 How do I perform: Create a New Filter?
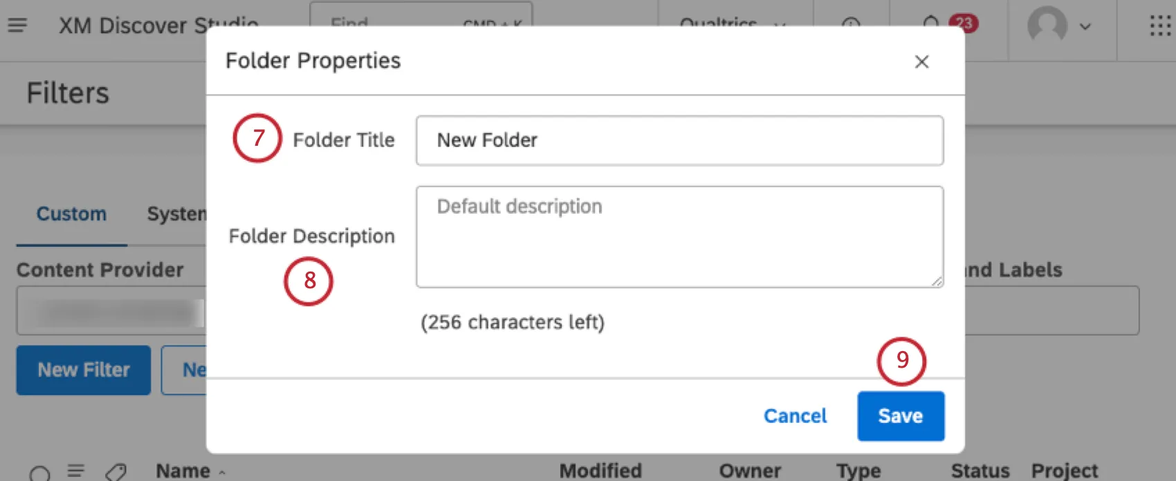[x=83, y=370]
